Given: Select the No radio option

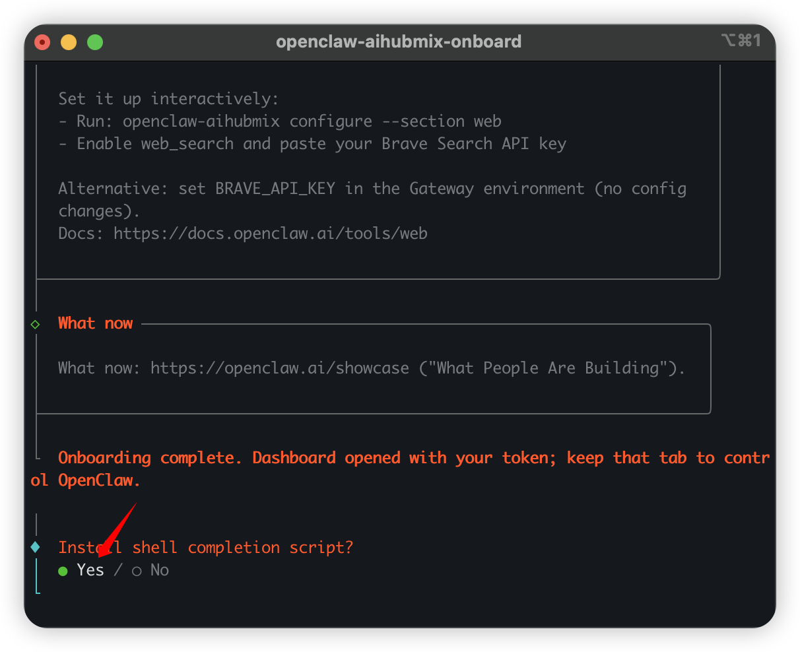Looking at the screenshot, I should coord(150,570).
